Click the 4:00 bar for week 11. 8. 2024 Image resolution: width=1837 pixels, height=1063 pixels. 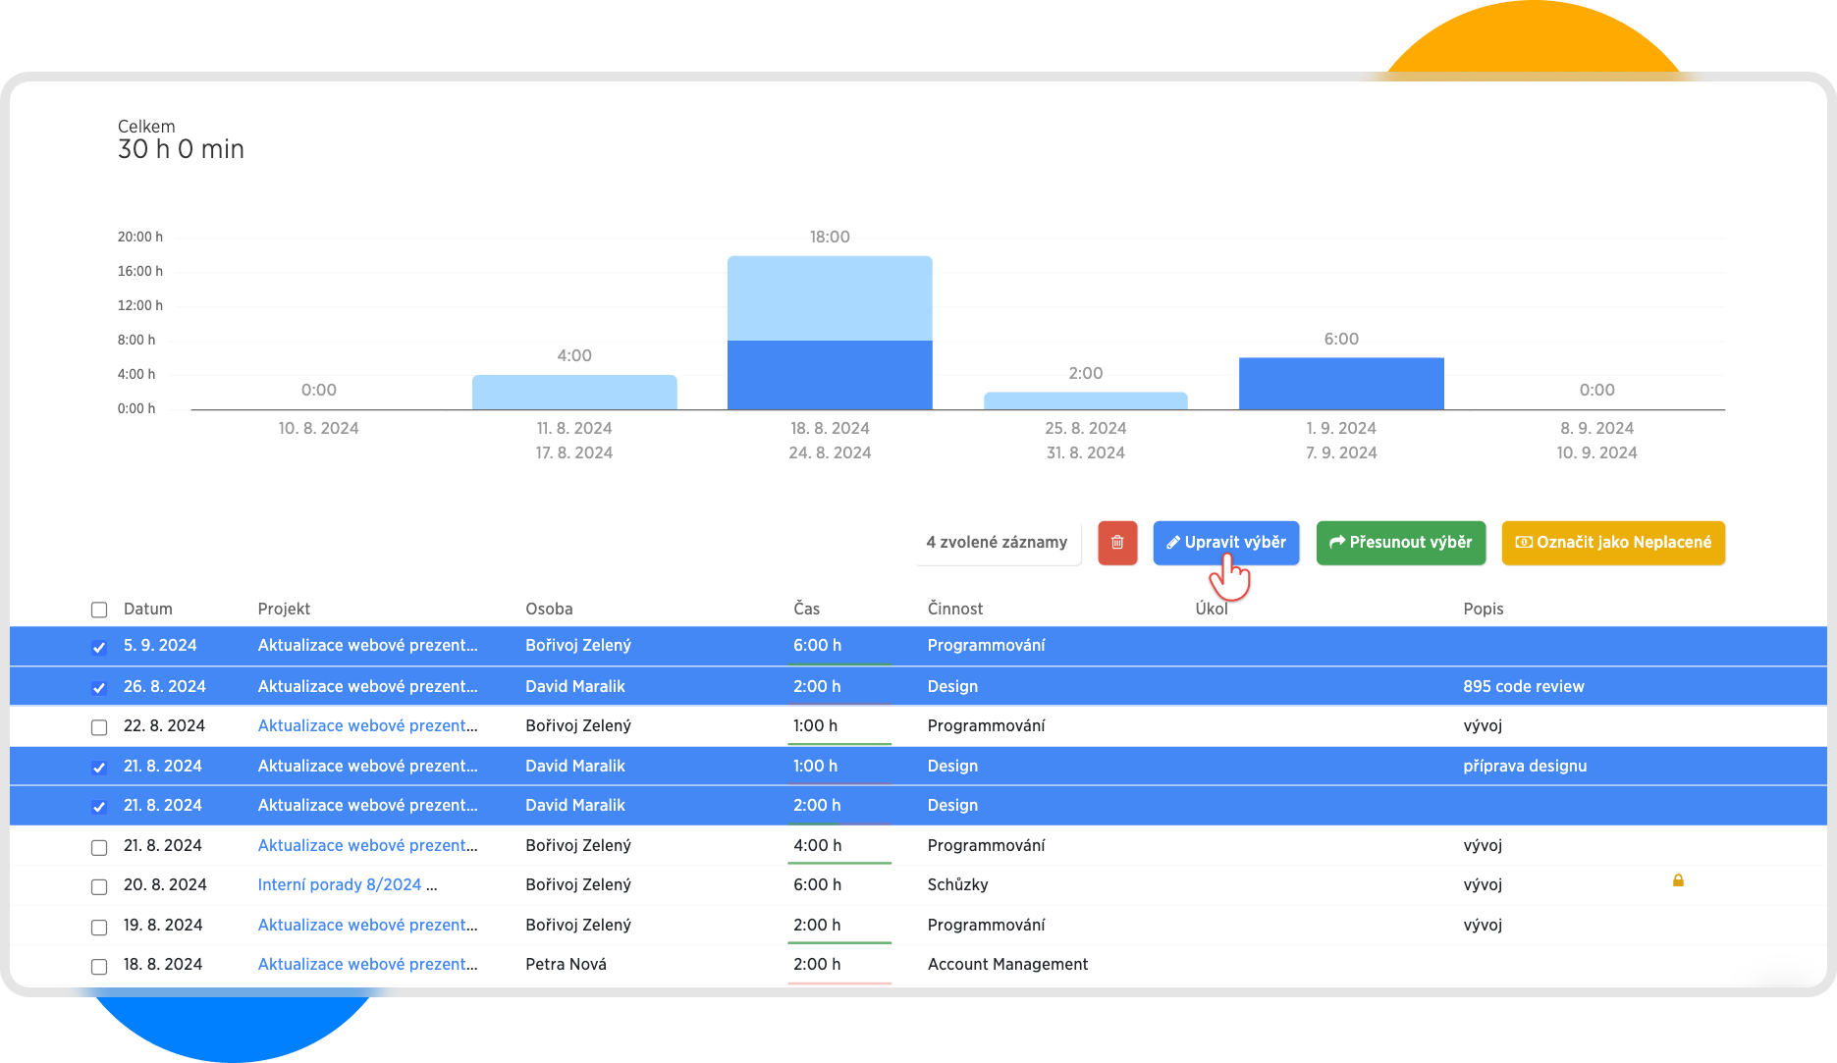tap(574, 393)
